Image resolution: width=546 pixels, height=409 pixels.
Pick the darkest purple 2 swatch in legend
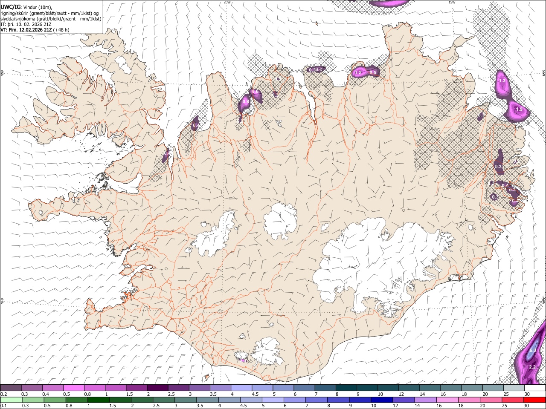point(158,388)
